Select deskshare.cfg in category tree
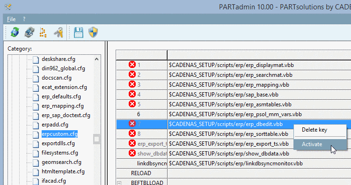 58,59
